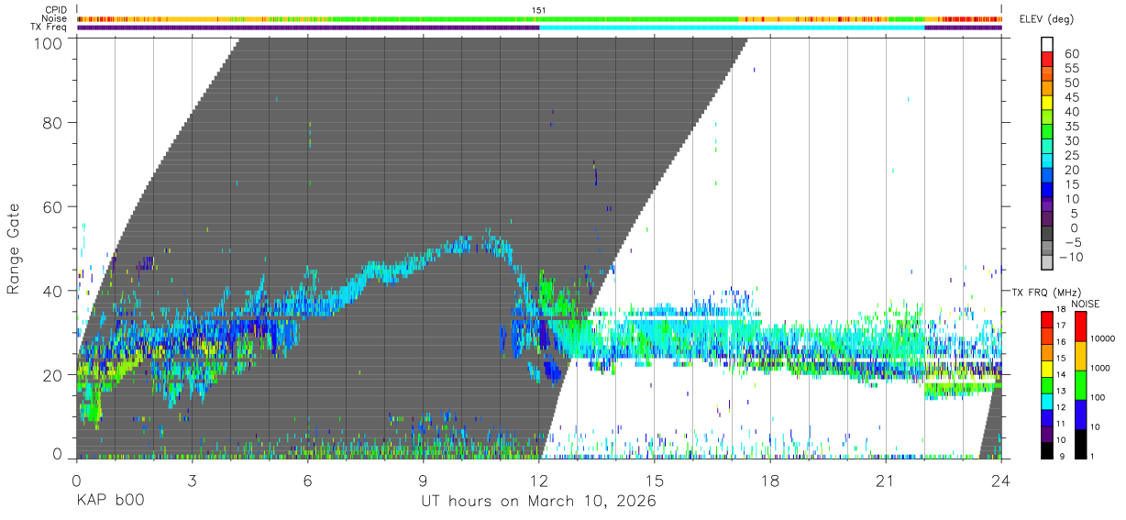Click the yellow ELEV swatch between 45 and 40
This screenshot has width=1126, height=520.
click(1047, 103)
